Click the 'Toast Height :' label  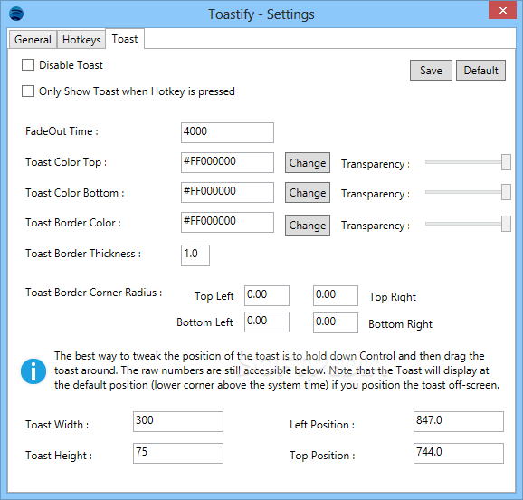click(x=59, y=456)
